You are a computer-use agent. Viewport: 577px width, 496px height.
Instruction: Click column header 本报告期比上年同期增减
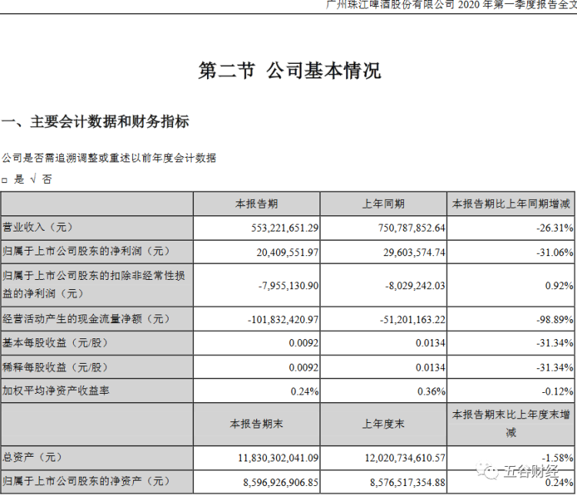click(511, 204)
